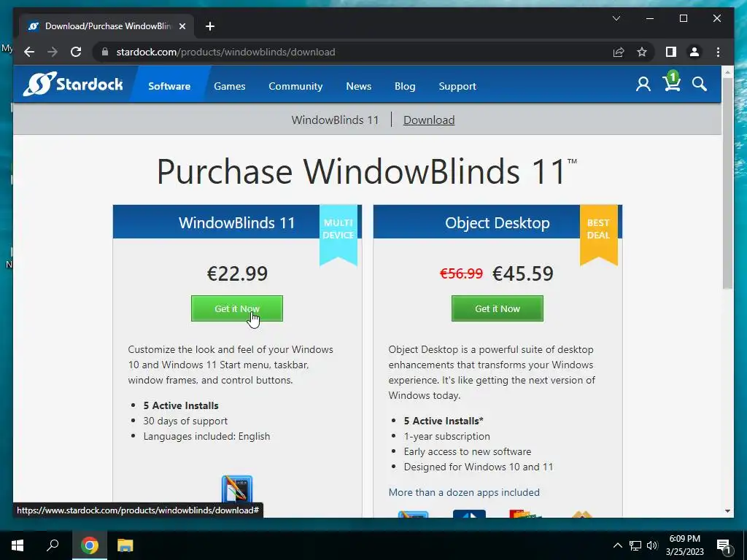Open a new tab with the plus icon
Viewport: 747px width, 560px height.
click(x=210, y=26)
